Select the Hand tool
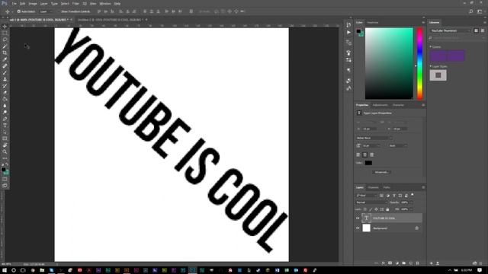This screenshot has height=274, width=488. click(5, 145)
